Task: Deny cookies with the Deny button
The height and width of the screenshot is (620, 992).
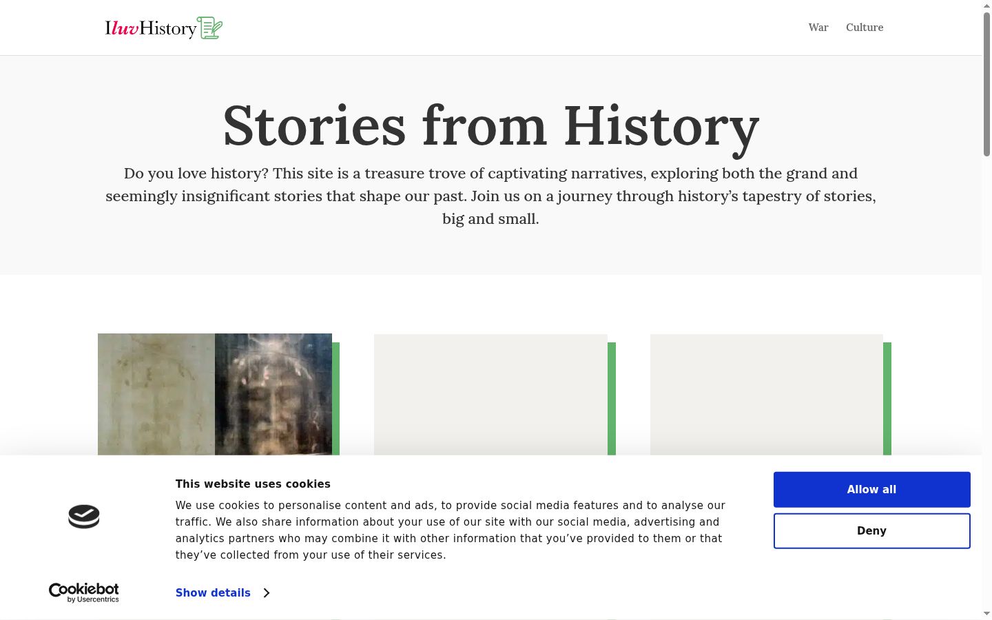Action: [872, 531]
